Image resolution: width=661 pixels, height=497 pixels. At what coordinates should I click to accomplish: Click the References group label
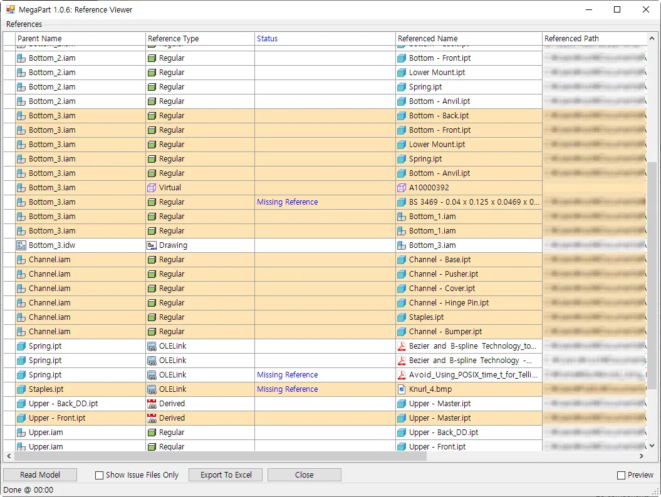(x=24, y=24)
